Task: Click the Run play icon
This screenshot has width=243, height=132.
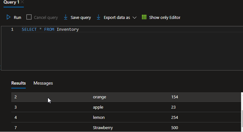Action: [x=8, y=17]
